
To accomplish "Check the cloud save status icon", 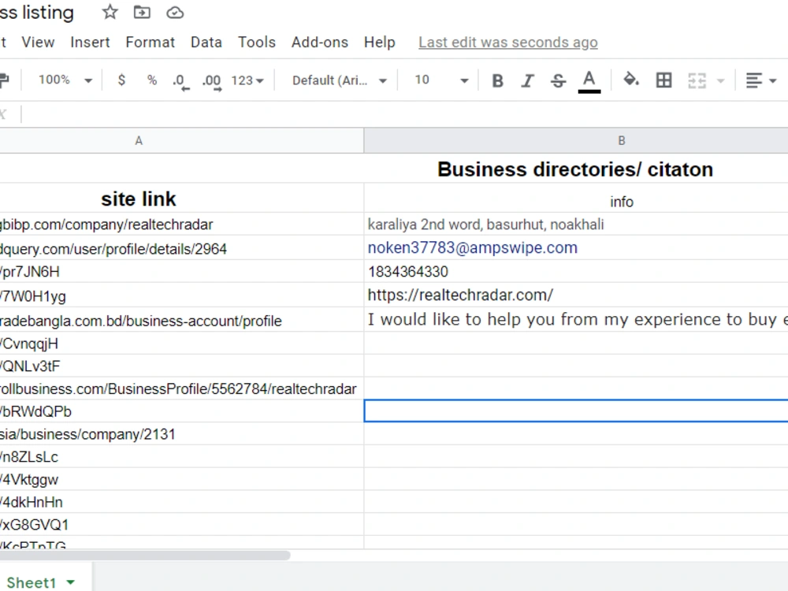I will coord(174,12).
